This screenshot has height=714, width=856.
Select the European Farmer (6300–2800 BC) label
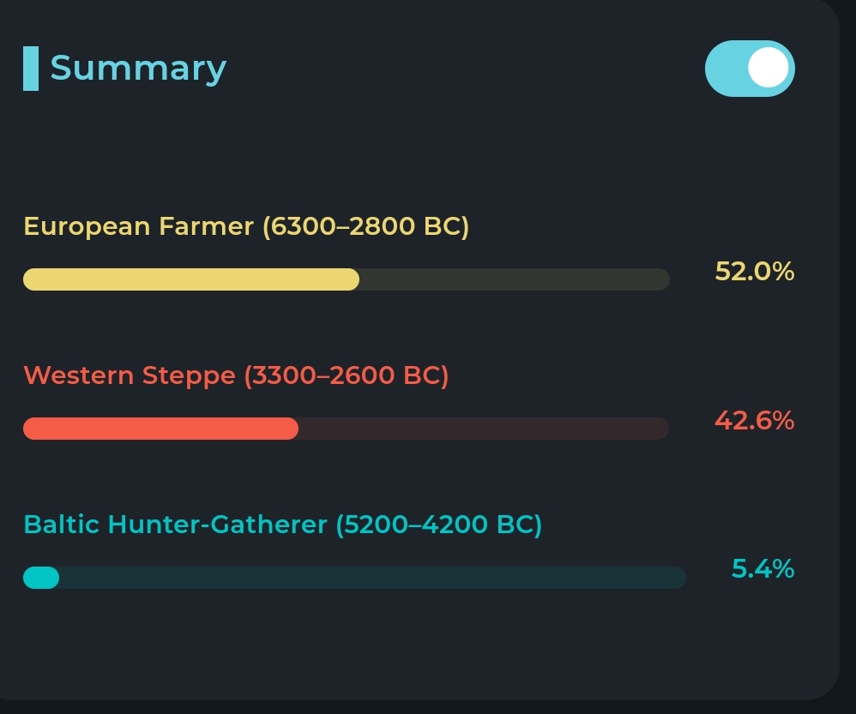245,226
